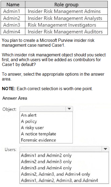Select 'An alert' option
The image size is (111, 187).
tap(29, 115)
